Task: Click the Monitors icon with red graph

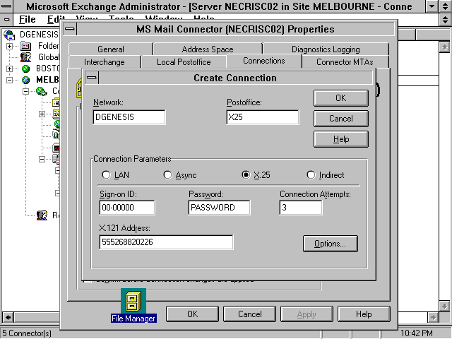Action: 56,148
